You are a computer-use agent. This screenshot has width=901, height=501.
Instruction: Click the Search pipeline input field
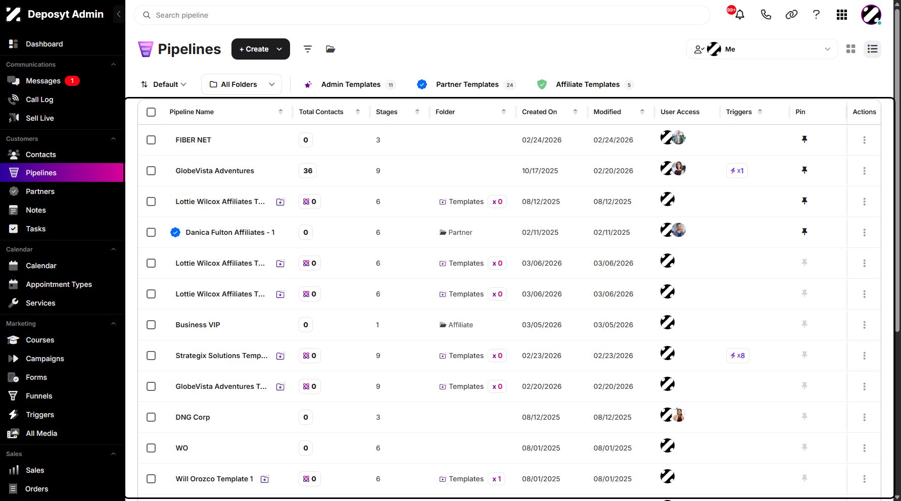pos(422,15)
